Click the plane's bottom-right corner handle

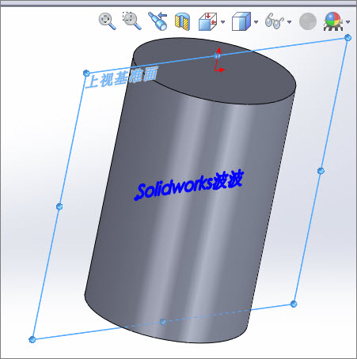[294, 304]
